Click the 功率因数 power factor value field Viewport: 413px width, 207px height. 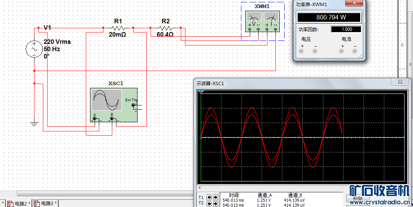tap(346, 29)
